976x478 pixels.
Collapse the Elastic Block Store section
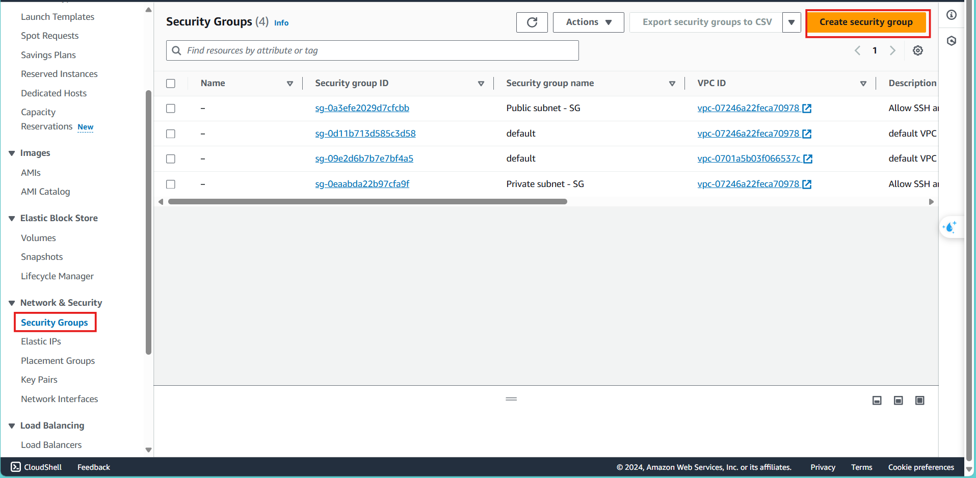12,219
